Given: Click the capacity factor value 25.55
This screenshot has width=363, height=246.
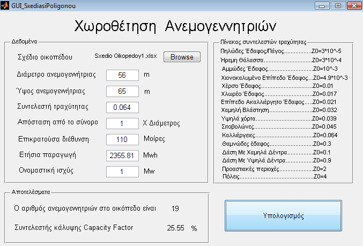Looking at the screenshot, I should pyautogui.click(x=175, y=228).
